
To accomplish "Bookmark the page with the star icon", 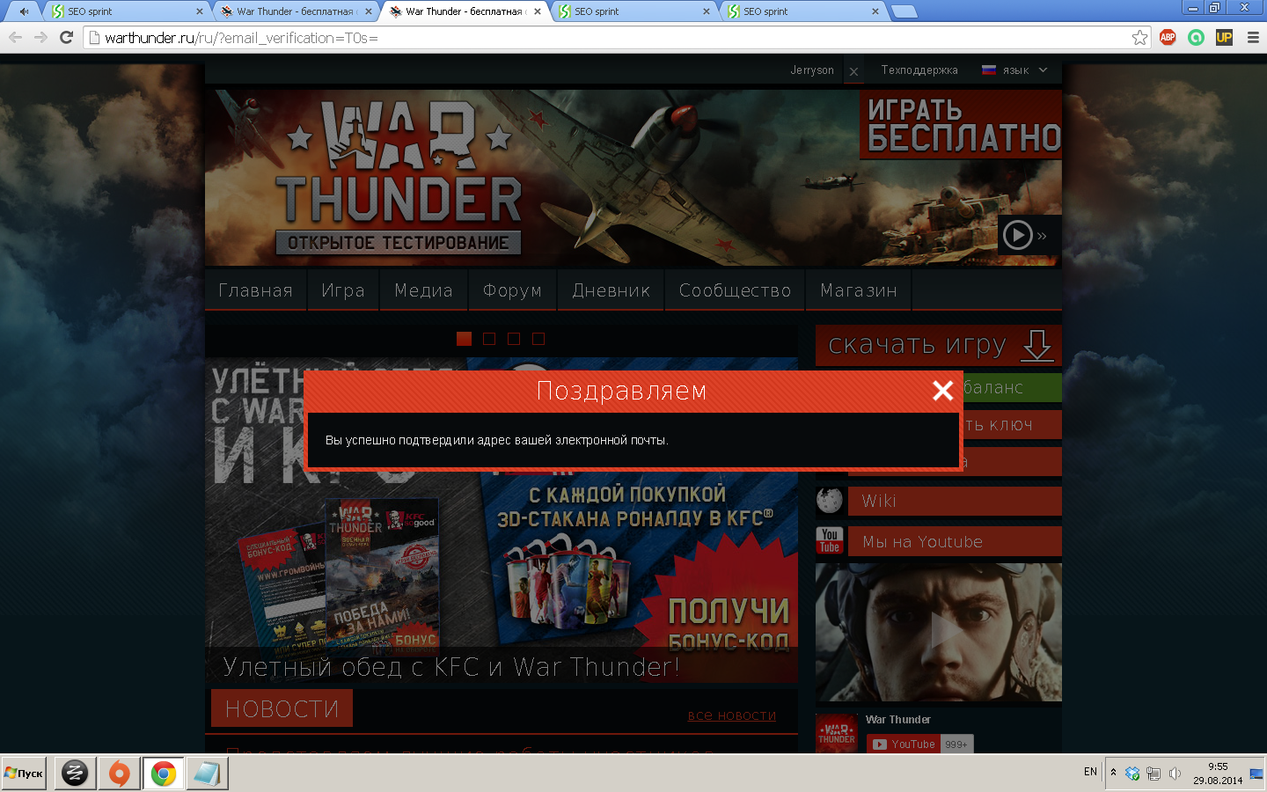I will click(x=1139, y=37).
